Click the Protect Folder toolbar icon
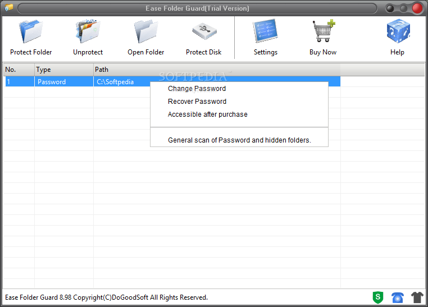This screenshot has width=428, height=307. tap(31, 31)
